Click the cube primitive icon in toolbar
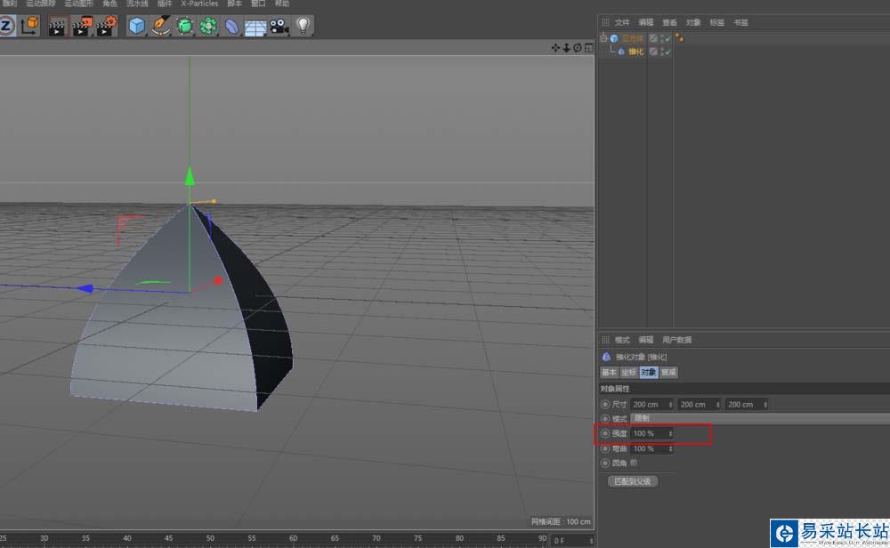The image size is (890, 548). click(136, 26)
